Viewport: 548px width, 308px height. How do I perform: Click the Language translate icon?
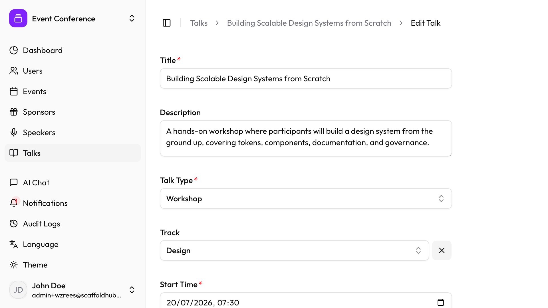(14, 244)
